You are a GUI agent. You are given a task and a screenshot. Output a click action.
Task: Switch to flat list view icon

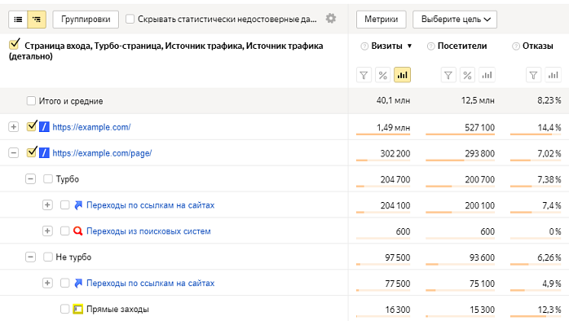[x=18, y=20]
